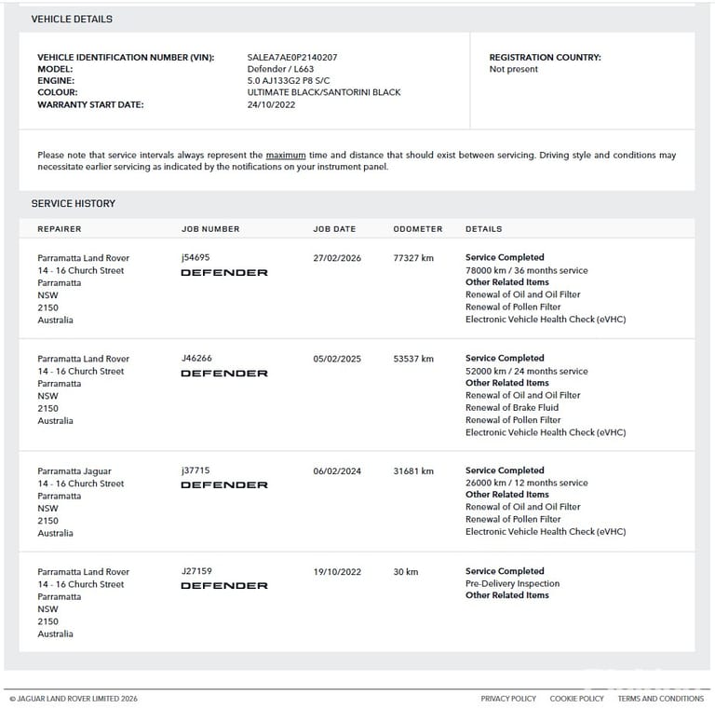Click 'Other Related Items' in the 19/10/2022 row

(x=507, y=595)
